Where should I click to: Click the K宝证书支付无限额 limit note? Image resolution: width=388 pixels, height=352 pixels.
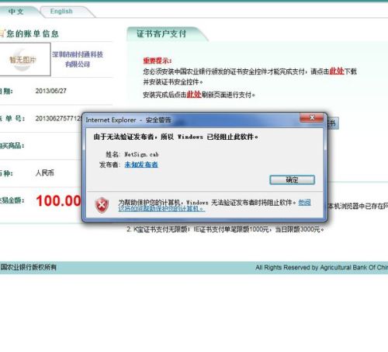click(x=225, y=229)
